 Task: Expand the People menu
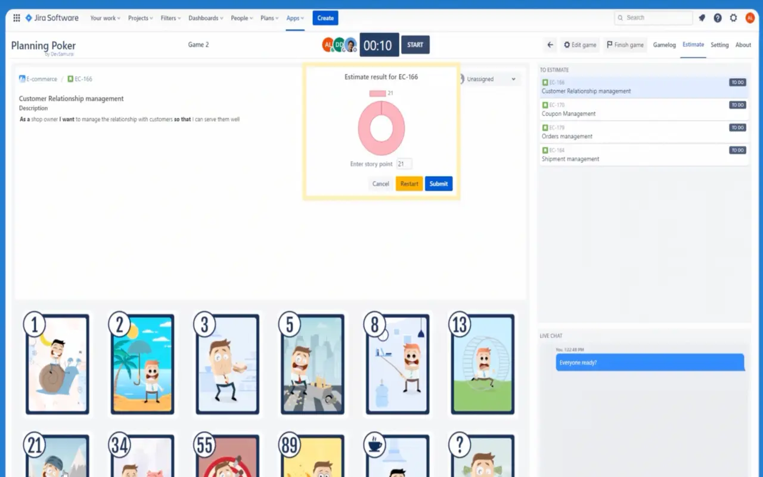tap(242, 18)
